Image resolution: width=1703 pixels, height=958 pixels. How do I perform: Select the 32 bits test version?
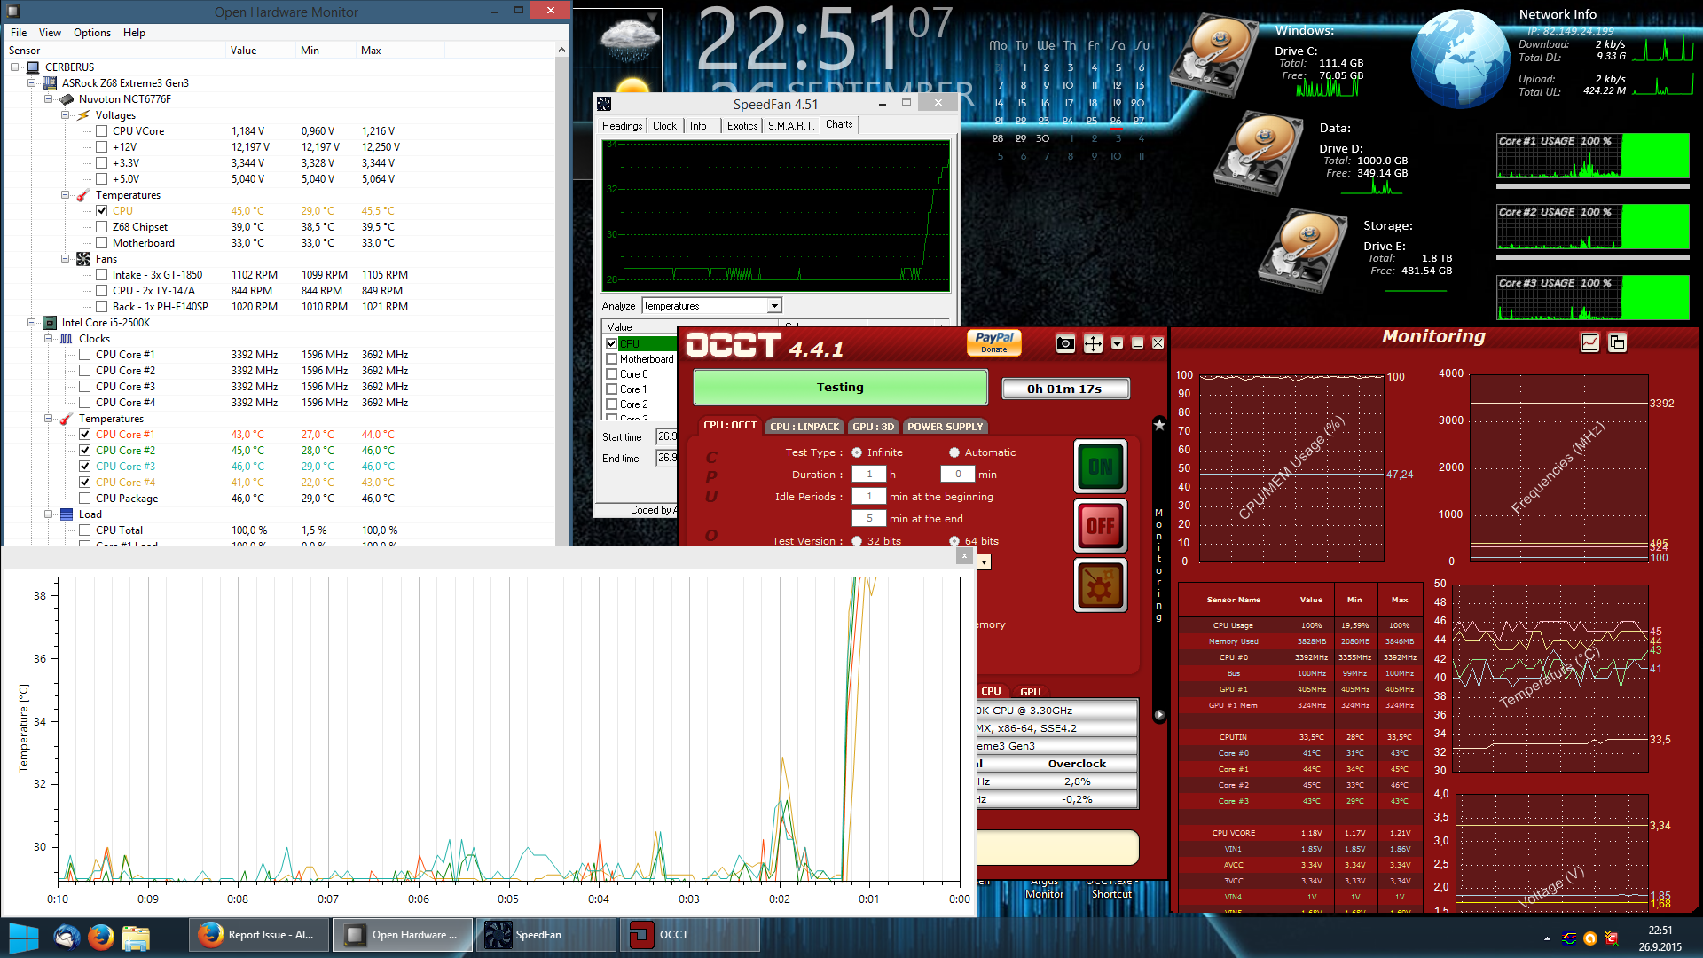(857, 541)
